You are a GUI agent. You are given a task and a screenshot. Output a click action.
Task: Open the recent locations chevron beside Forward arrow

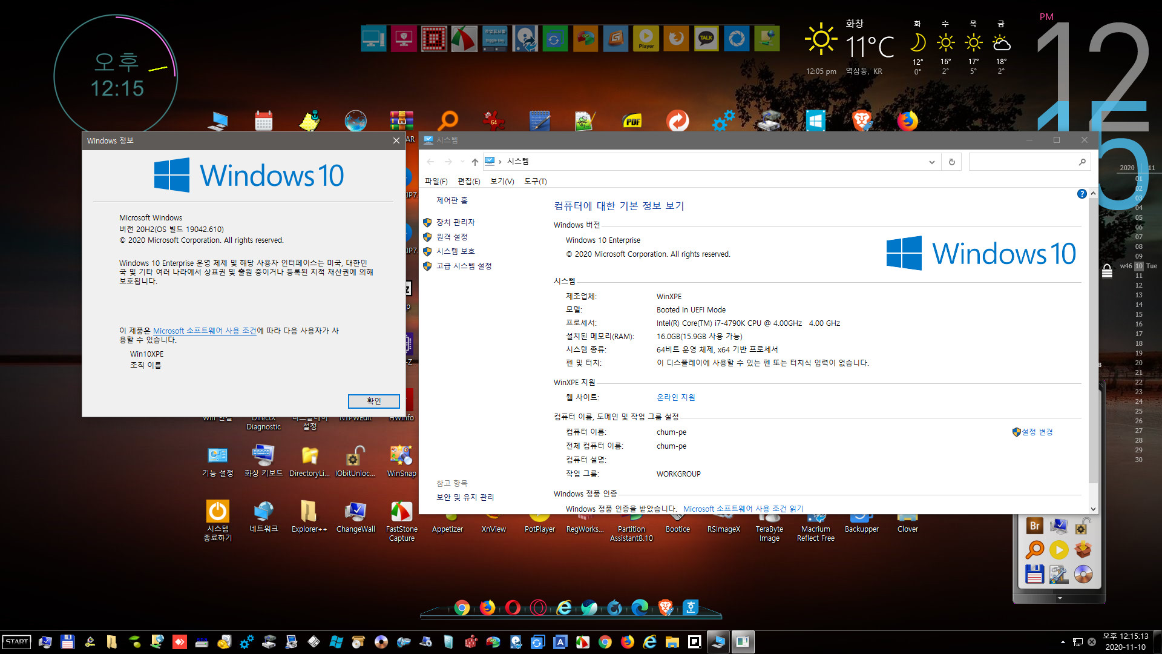click(462, 162)
